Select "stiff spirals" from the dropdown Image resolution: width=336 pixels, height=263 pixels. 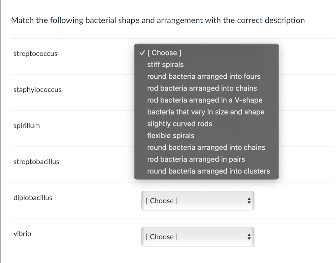coord(165,64)
